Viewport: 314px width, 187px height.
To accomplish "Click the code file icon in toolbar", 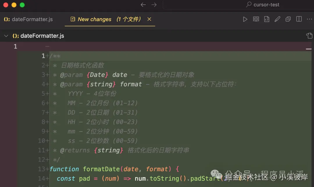I will coord(267,19).
